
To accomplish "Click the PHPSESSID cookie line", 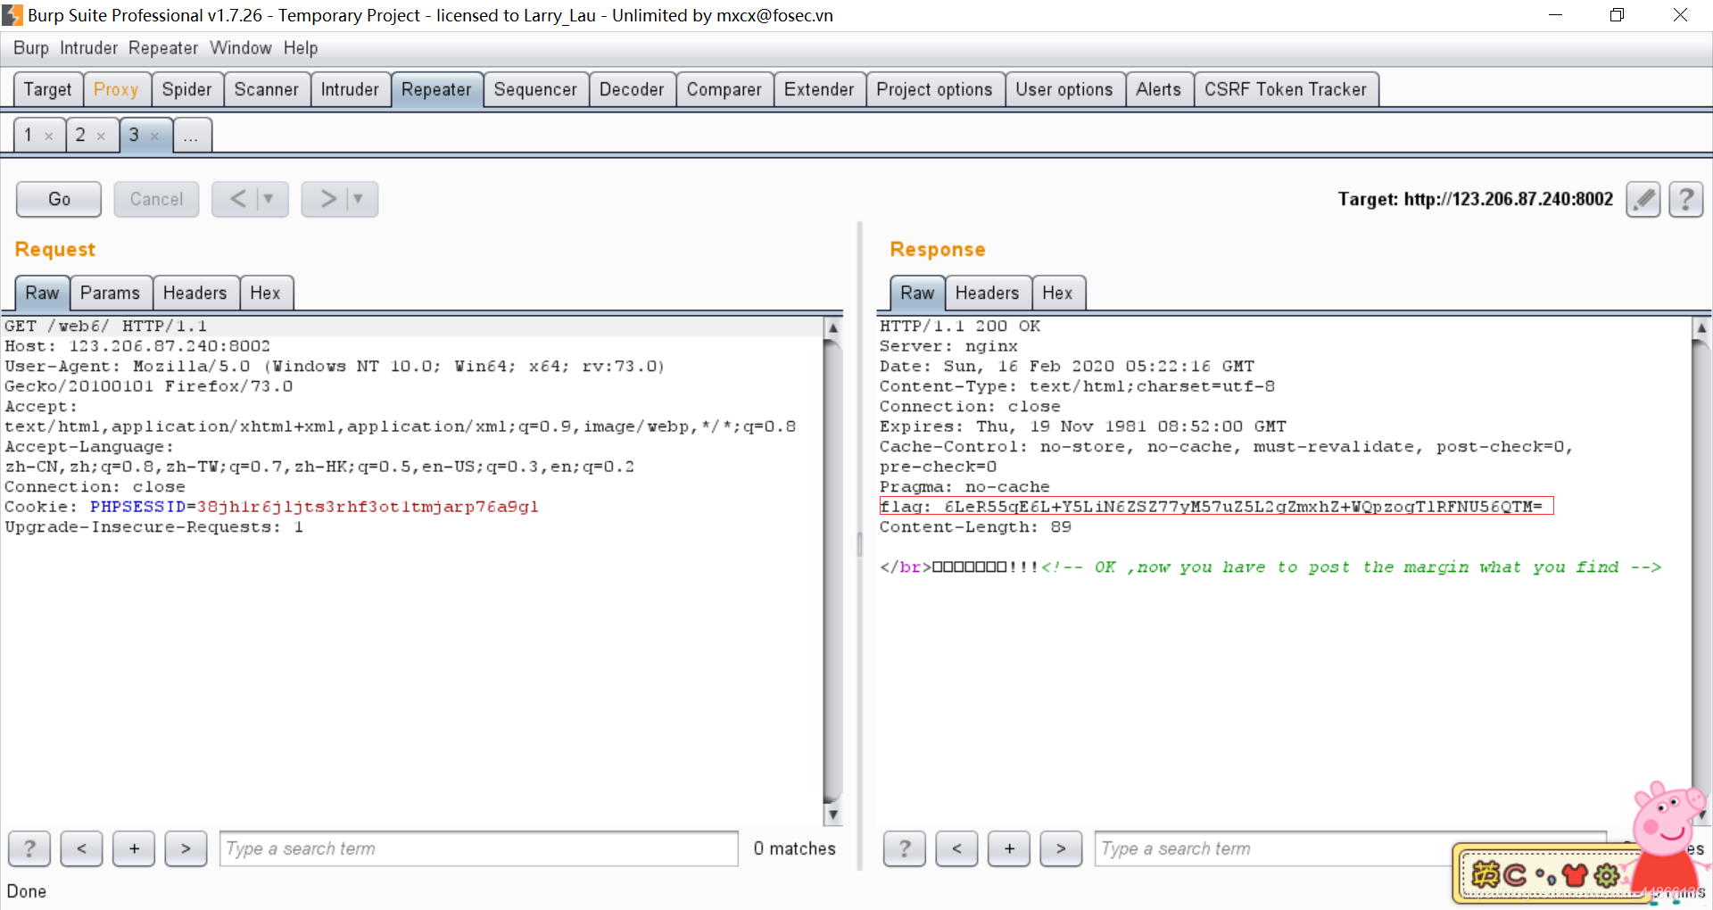I will (272, 507).
